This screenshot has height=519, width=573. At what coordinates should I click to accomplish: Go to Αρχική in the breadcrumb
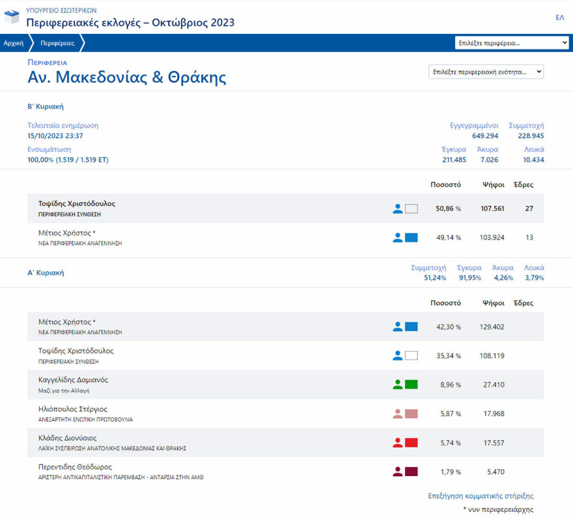[x=14, y=44]
